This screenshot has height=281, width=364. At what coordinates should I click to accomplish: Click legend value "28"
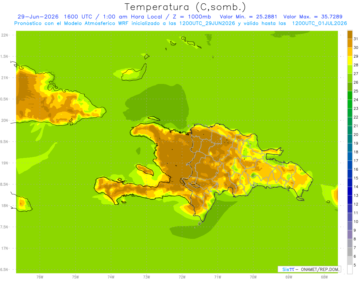(356, 65)
